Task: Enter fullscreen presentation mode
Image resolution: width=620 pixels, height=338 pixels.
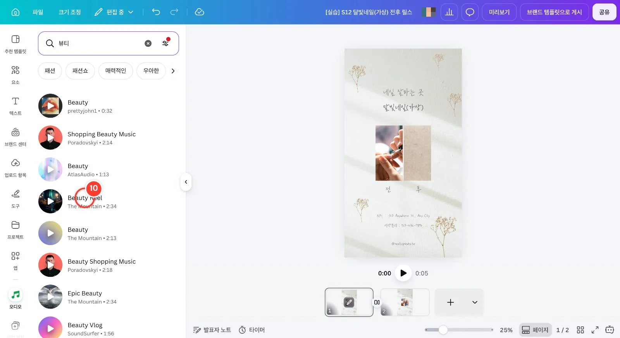Action: (595, 330)
